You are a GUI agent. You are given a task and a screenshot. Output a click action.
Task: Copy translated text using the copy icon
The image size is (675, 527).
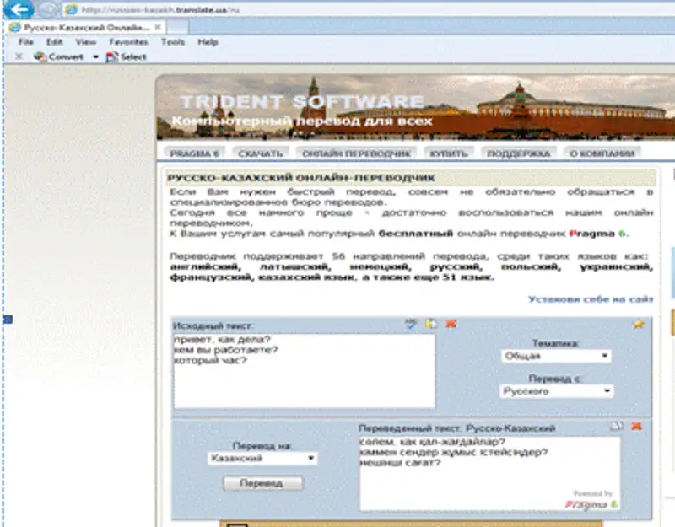click(617, 427)
